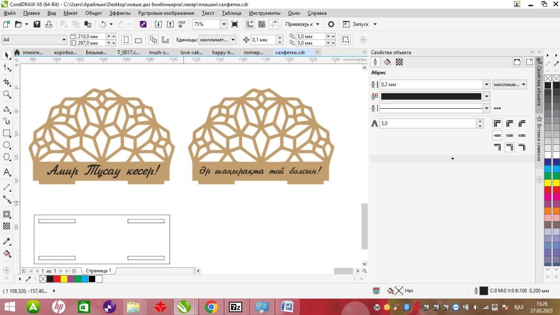Activate the Text tool in the toolbox
560x315 pixels.
click(6, 172)
